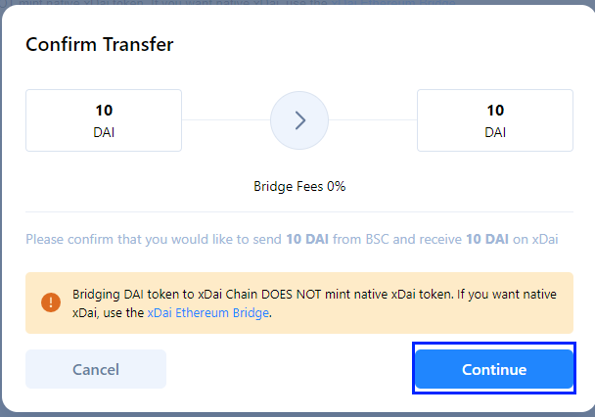Click "on xDai" at sentence end
Image resolution: width=595 pixels, height=417 pixels.
tap(535, 240)
